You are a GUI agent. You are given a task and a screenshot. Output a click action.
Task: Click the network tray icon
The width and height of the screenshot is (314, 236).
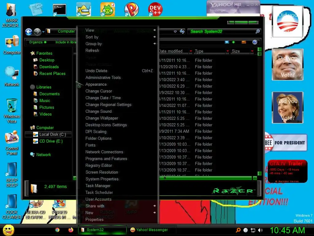click(x=253, y=230)
